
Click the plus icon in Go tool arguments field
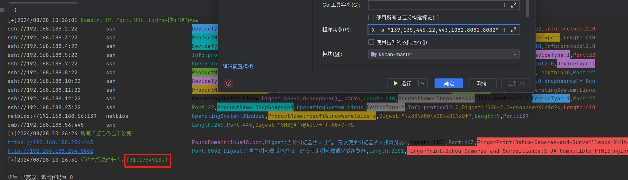[504, 5]
